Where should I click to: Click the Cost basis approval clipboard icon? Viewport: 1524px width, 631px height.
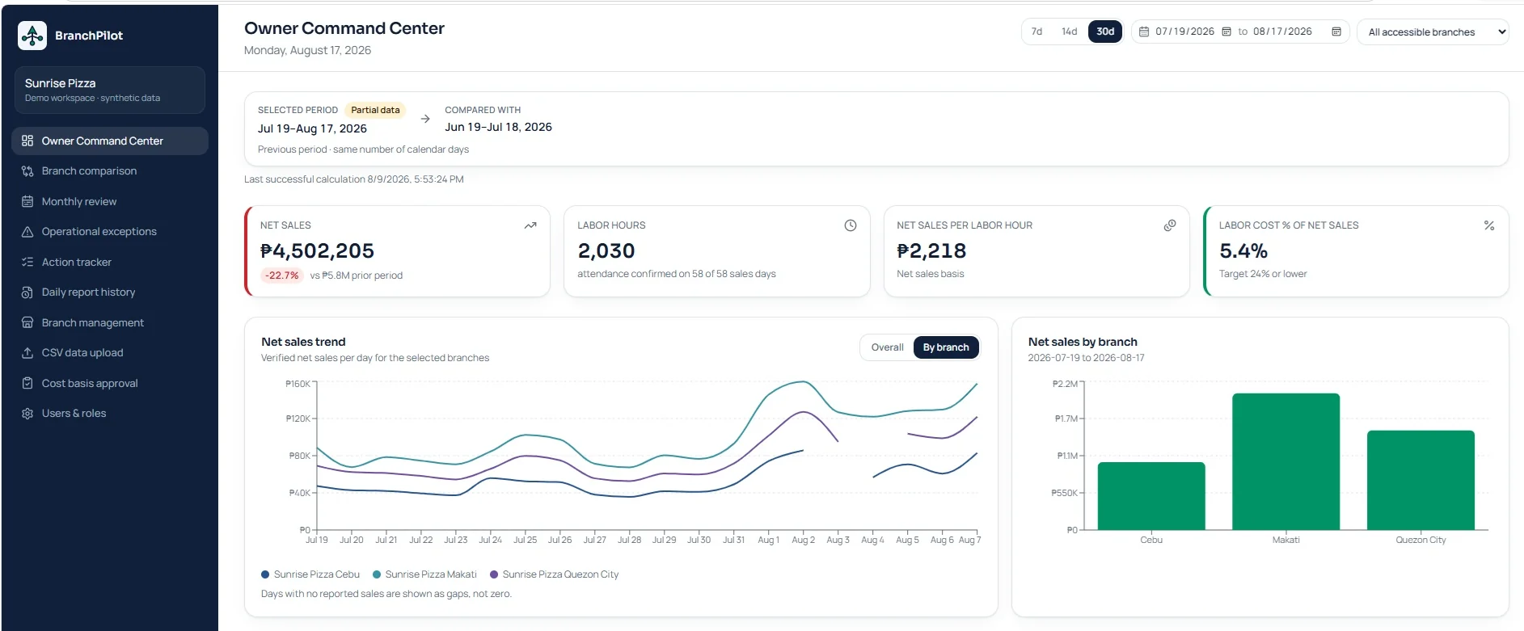tap(27, 383)
